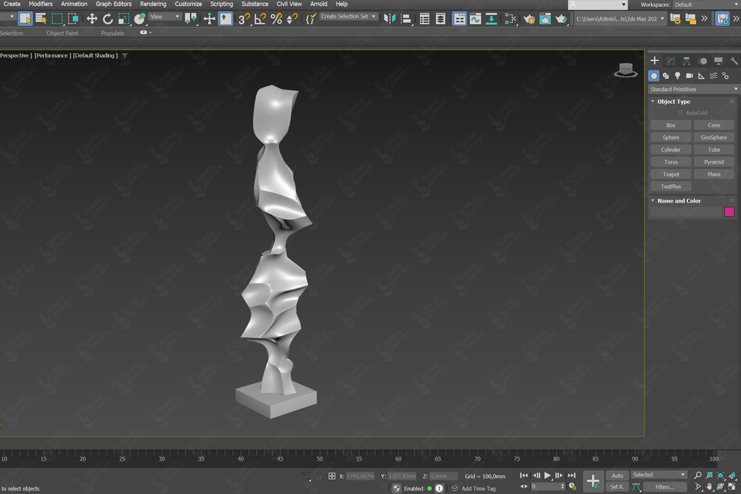Screen dimensions: 741x494
Task: Switch to the Display panel tab
Action: 718,61
